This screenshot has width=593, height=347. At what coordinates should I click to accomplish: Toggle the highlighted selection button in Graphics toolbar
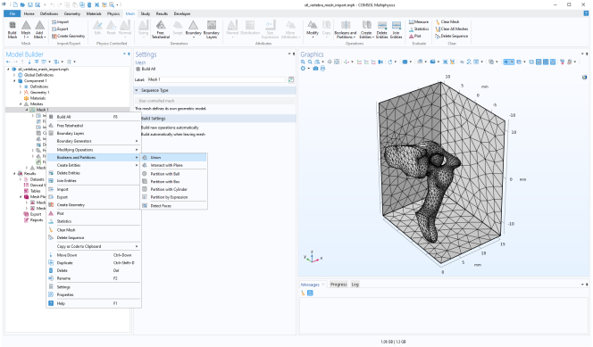tap(508, 62)
